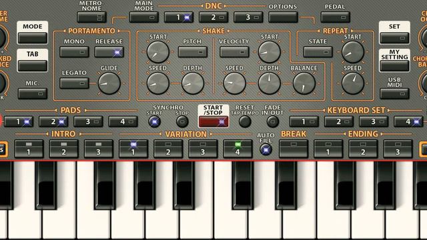Select Intro 2

click(x=64, y=149)
